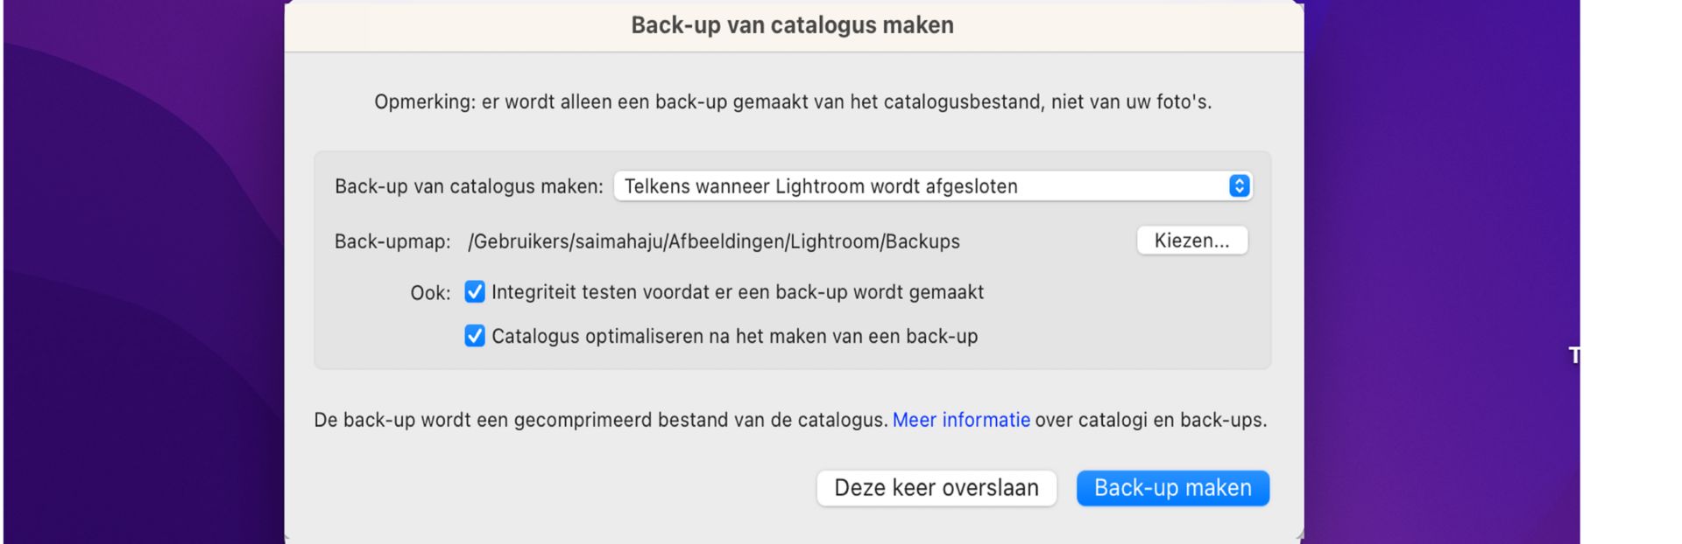Viewport: 1682px width, 544px height.
Task: Click 'Kiezen...' to choose a backup folder
Action: [1191, 241]
